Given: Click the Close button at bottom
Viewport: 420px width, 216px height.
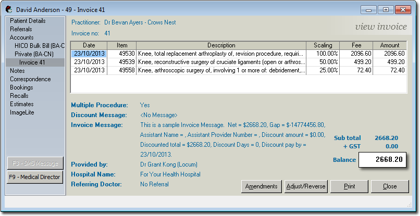Looking at the screenshot, I should click(x=389, y=186).
